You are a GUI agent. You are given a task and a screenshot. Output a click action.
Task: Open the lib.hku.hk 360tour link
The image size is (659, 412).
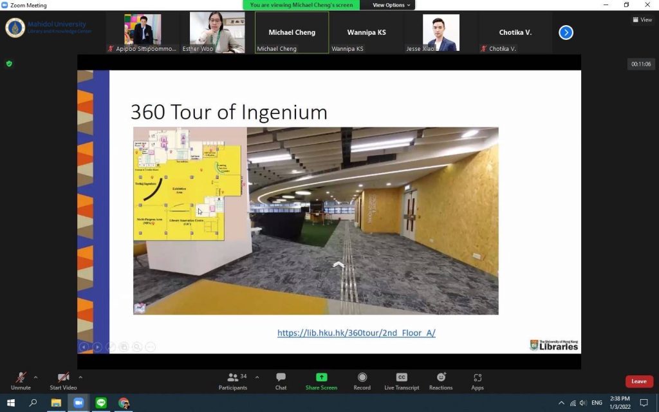pos(356,333)
